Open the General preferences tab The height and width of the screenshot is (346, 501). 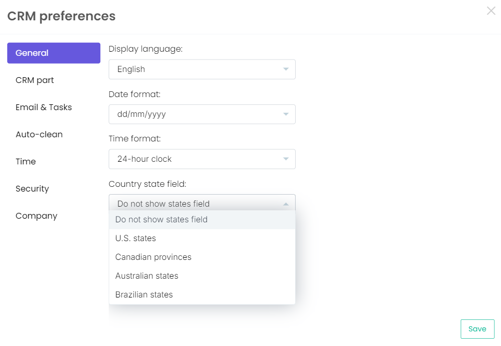[54, 53]
